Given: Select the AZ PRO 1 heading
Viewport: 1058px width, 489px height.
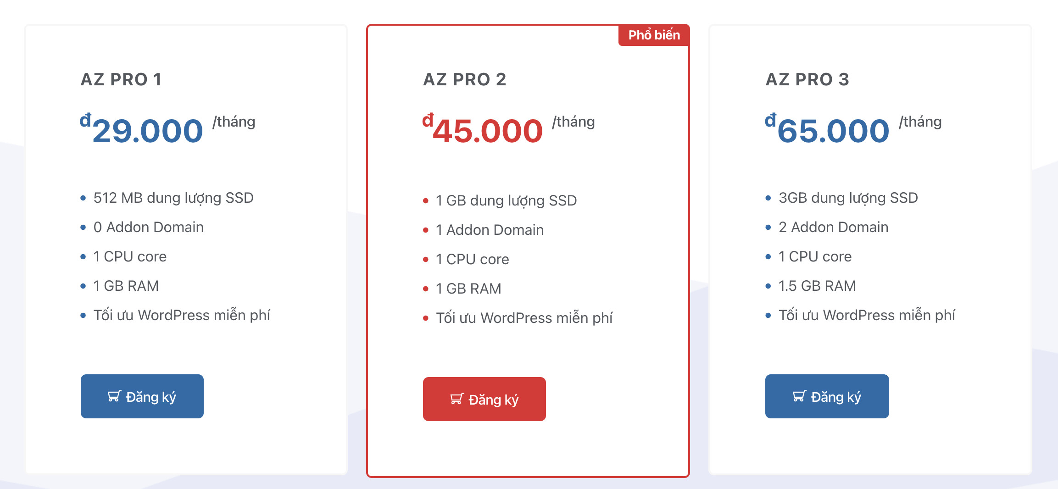Looking at the screenshot, I should click(x=121, y=79).
